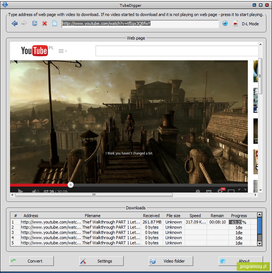This screenshot has width=272, height=273.
Task: Click the web page scroll down arrow
Action: pyautogui.click(x=260, y=190)
